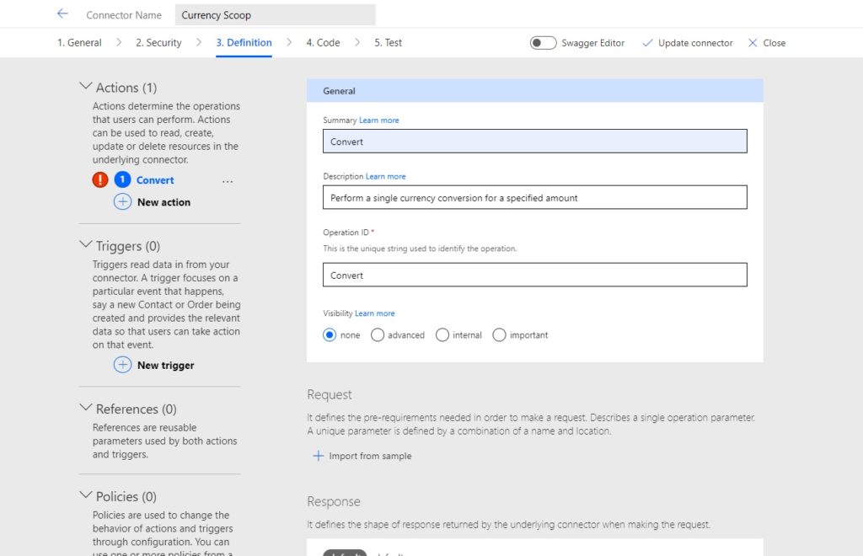Click the Operation ID input field
863x556 pixels.
[535, 275]
